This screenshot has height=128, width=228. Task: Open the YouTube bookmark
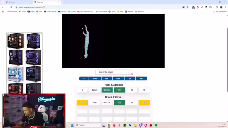tap(62, 12)
